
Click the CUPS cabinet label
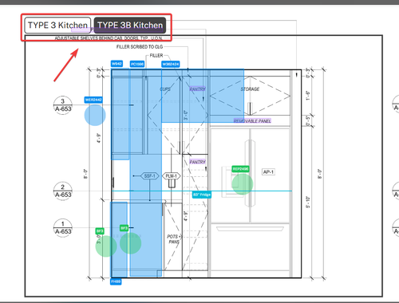click(x=165, y=89)
